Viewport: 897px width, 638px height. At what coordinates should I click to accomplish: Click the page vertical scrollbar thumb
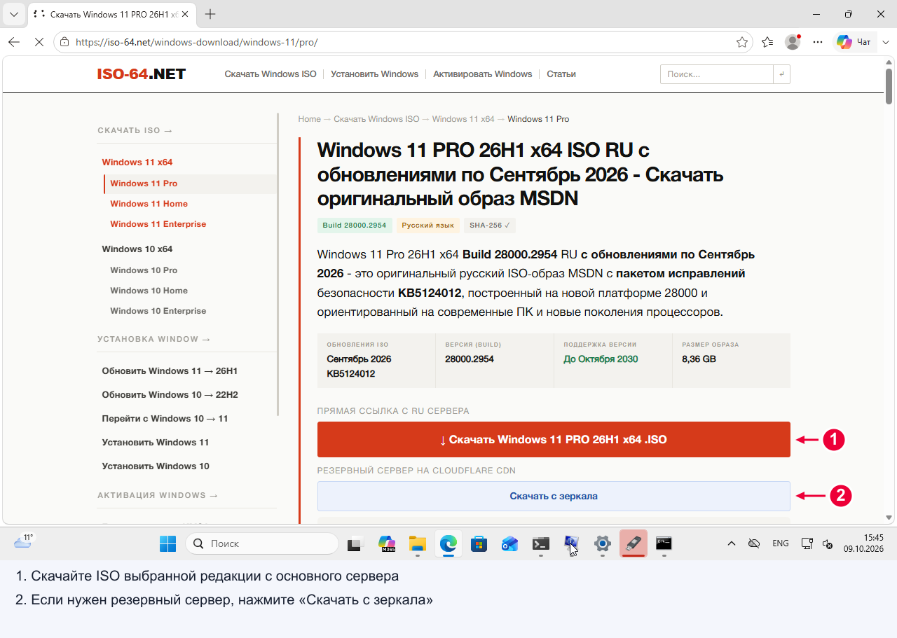click(889, 86)
